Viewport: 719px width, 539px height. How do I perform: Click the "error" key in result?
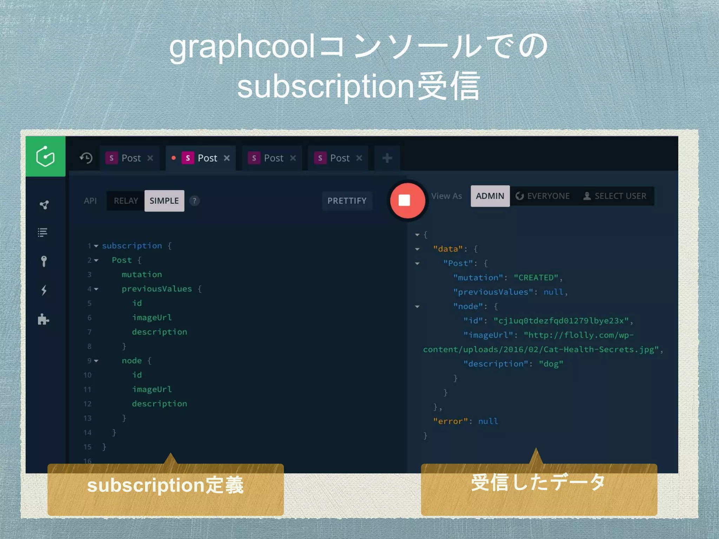click(450, 421)
